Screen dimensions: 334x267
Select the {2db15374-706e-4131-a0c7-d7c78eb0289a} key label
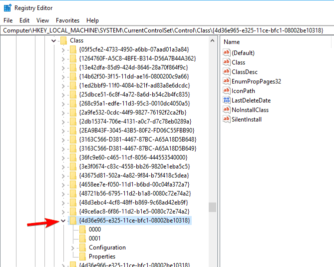pos(135,121)
